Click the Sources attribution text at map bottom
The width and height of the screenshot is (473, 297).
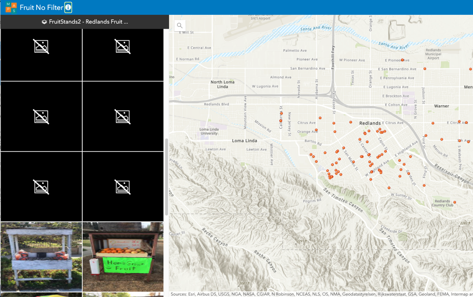pyautogui.click(x=321, y=294)
